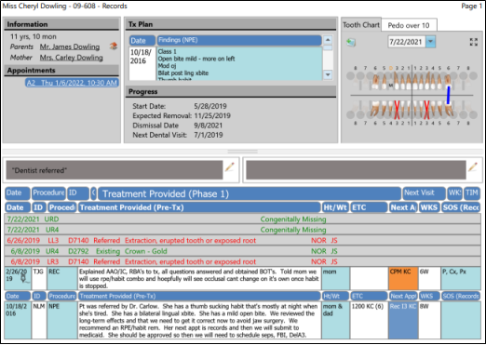Expand the tooth chart to full screen
Viewport: 486px width, 345px height.
(474, 42)
